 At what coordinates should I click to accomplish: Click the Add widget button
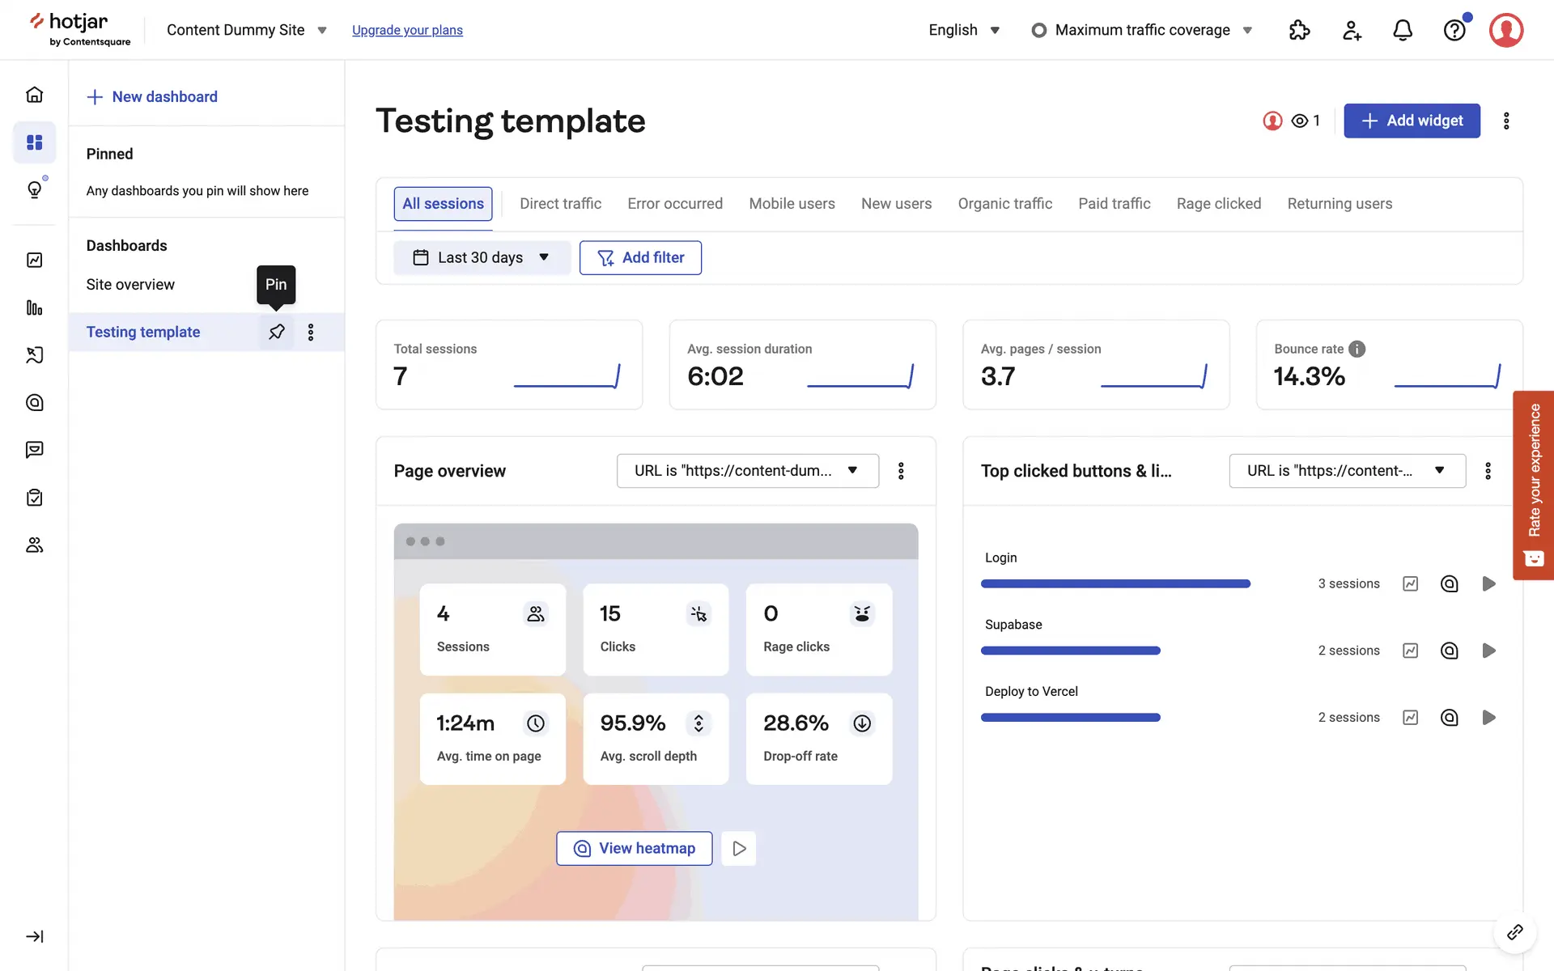(x=1412, y=121)
